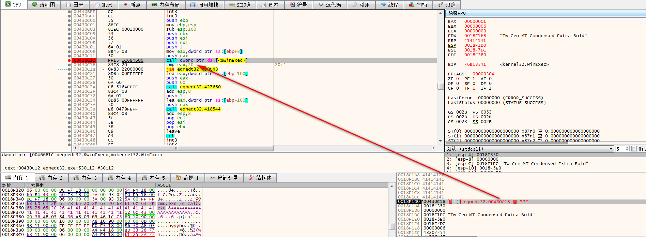This screenshot has width=646, height=237.
Task: Open the 笔记 notes tab icon
Action: pyautogui.click(x=97, y=4)
